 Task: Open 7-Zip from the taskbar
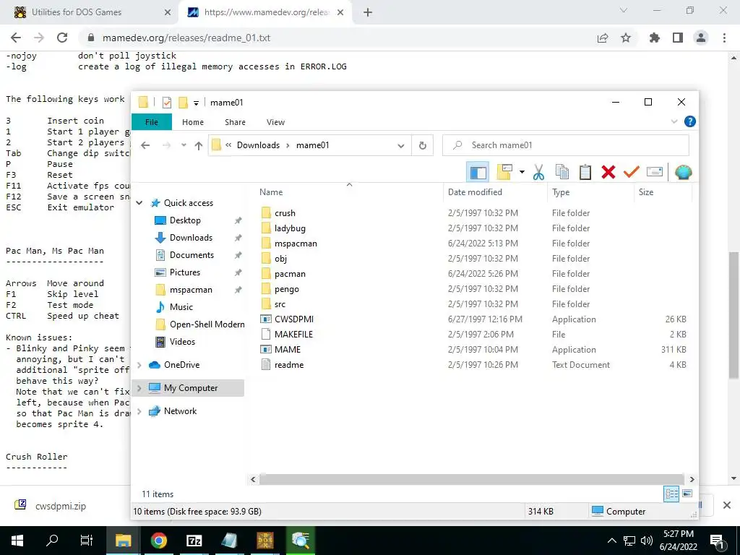(x=194, y=541)
